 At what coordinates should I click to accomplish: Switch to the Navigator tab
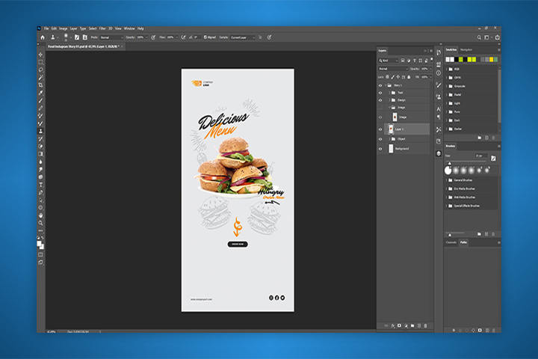click(x=466, y=50)
